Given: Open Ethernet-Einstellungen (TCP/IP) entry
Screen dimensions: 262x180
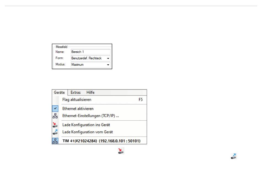Looking at the screenshot, I should (90, 116).
